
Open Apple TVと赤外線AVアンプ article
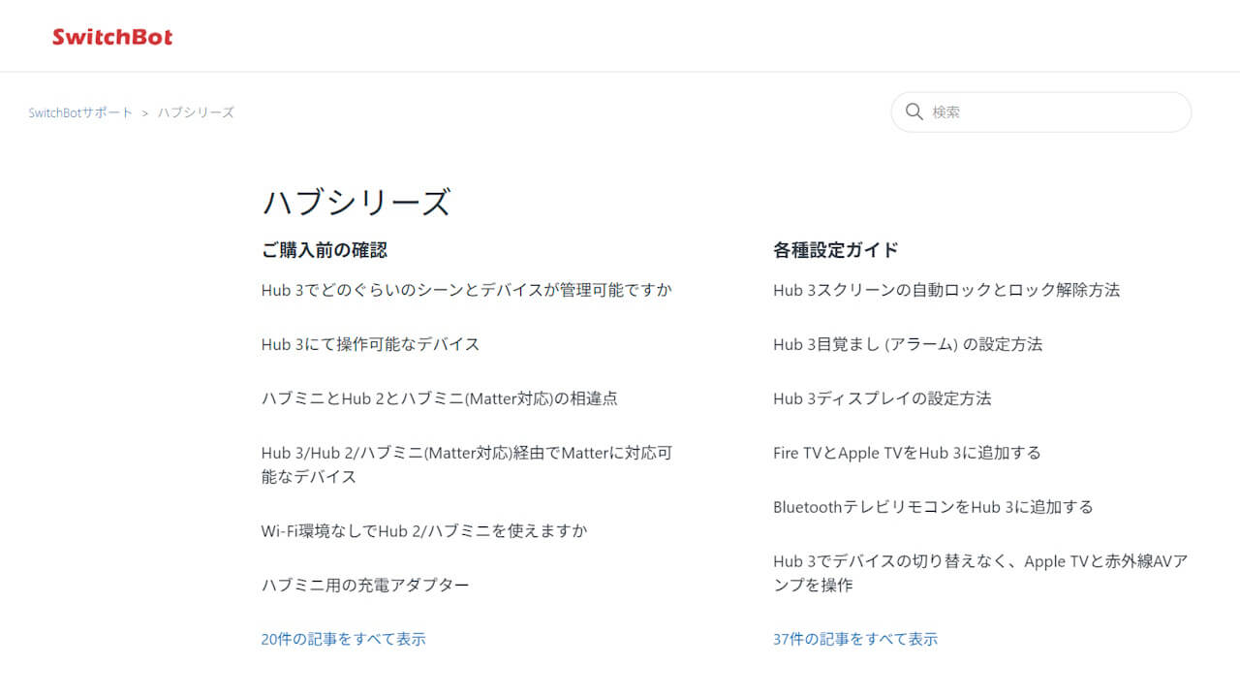980,573
